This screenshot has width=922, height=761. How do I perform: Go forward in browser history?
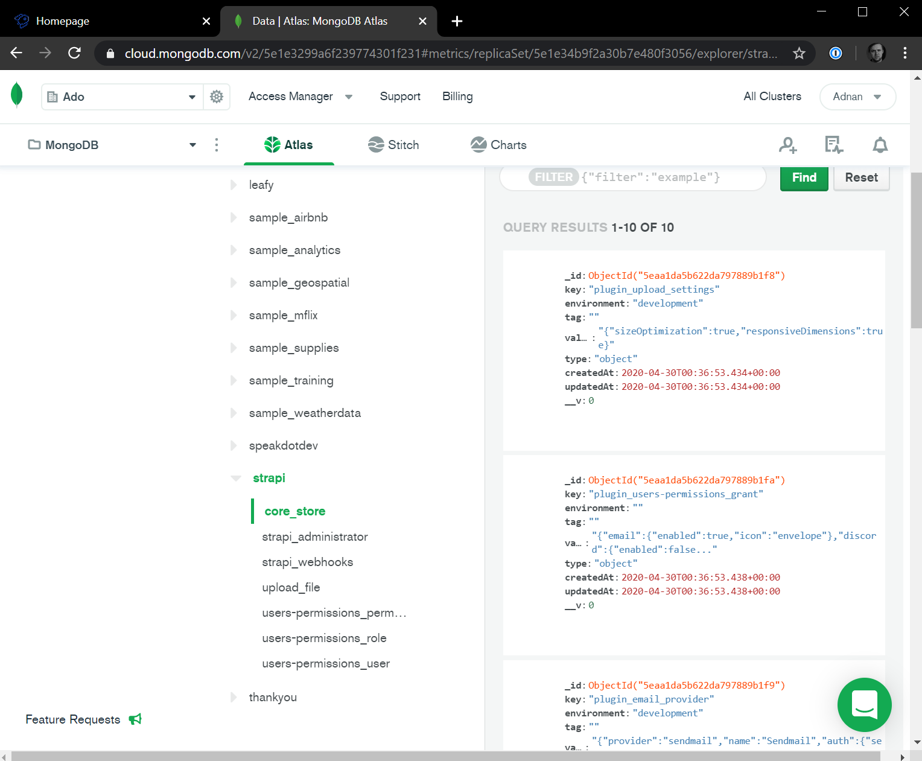tap(45, 53)
